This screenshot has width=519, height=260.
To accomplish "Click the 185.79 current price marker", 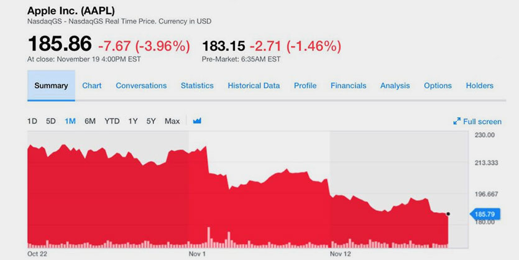I will pos(484,214).
